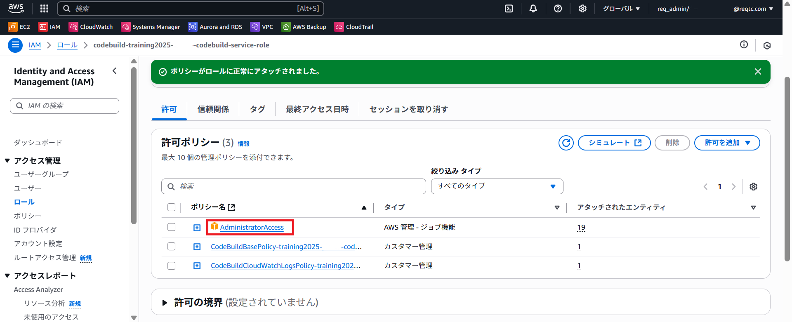This screenshot has height=322, width=792.
Task: Open the タイプ column filter arrow
Action: [557, 207]
